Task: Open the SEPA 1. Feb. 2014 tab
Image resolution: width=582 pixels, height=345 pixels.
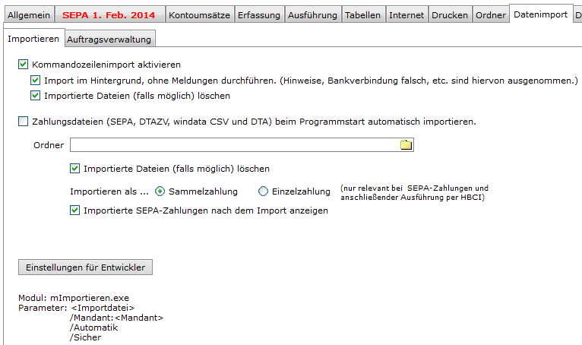Action: [109, 15]
